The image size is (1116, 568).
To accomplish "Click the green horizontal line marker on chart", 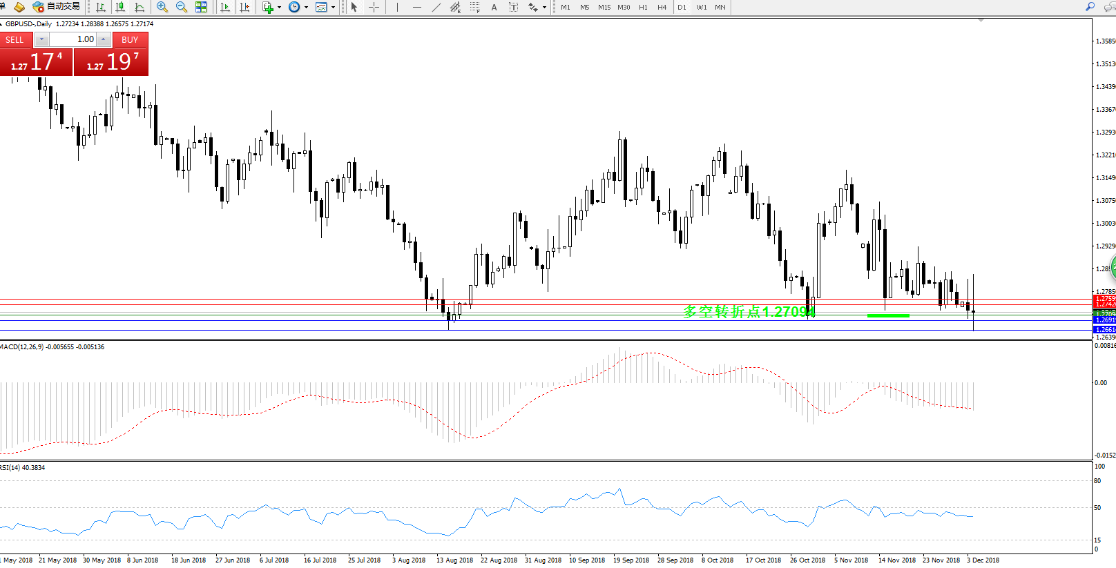I will (x=888, y=315).
